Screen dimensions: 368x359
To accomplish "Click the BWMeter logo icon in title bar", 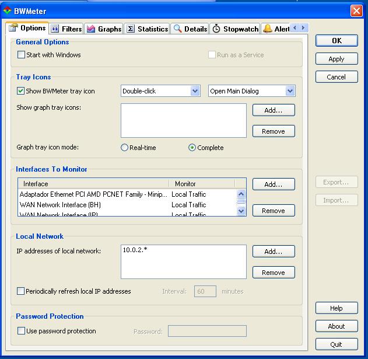I will pyautogui.click(x=7, y=11).
